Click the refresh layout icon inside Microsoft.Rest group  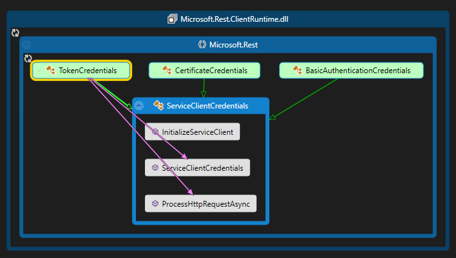click(x=28, y=58)
